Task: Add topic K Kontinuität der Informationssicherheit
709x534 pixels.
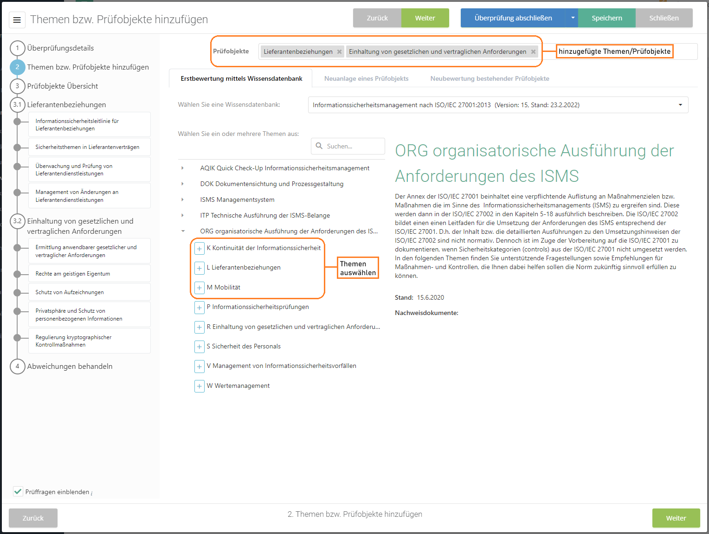Action: [199, 248]
